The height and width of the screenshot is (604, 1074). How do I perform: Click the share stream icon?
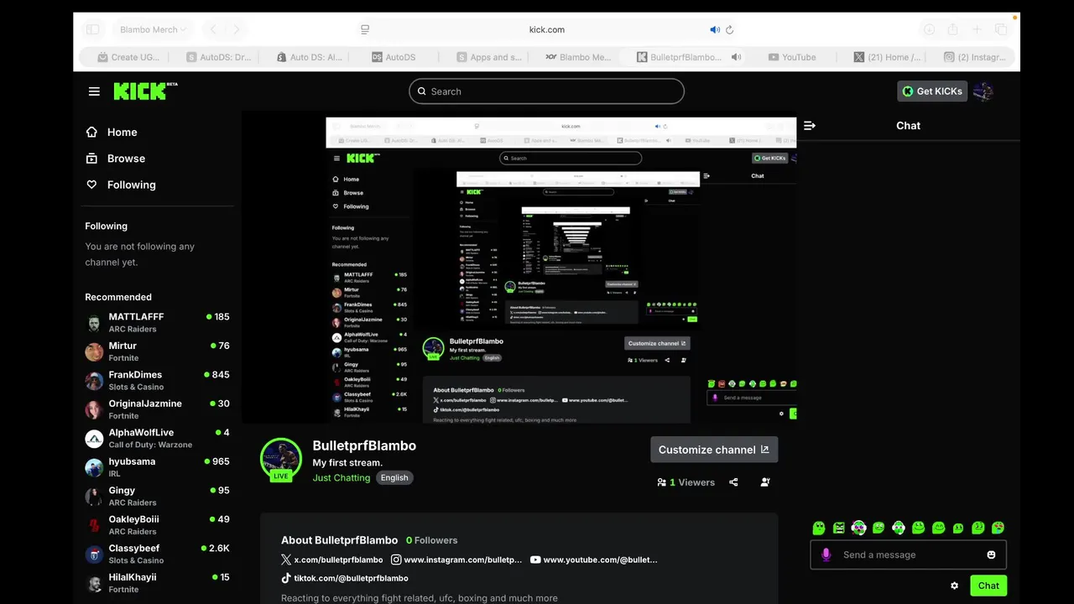click(x=734, y=482)
